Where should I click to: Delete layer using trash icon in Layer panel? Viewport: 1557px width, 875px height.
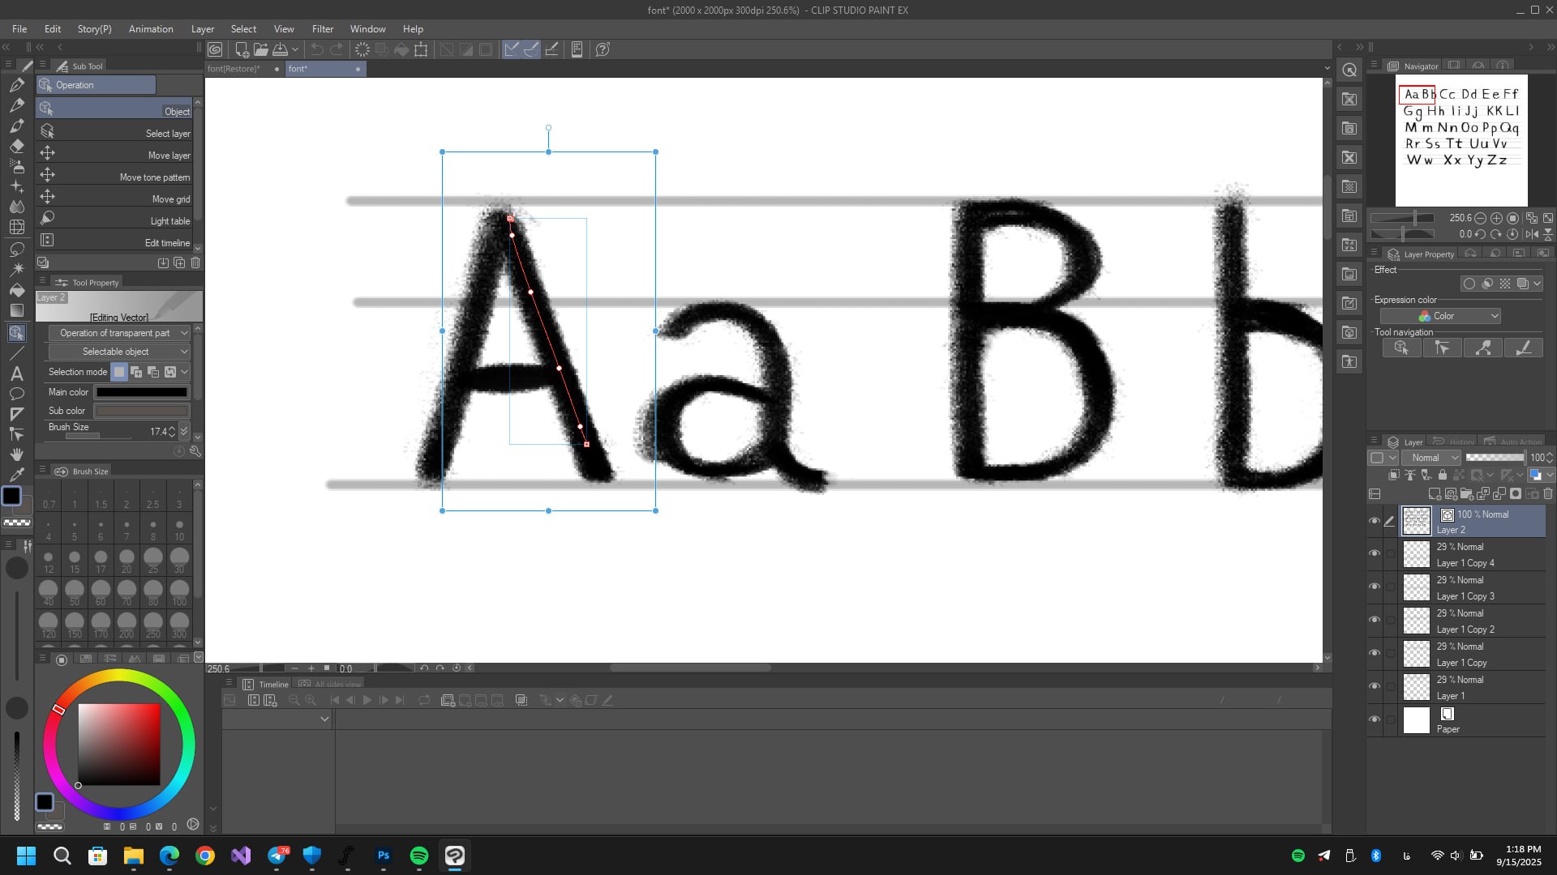point(1548,493)
